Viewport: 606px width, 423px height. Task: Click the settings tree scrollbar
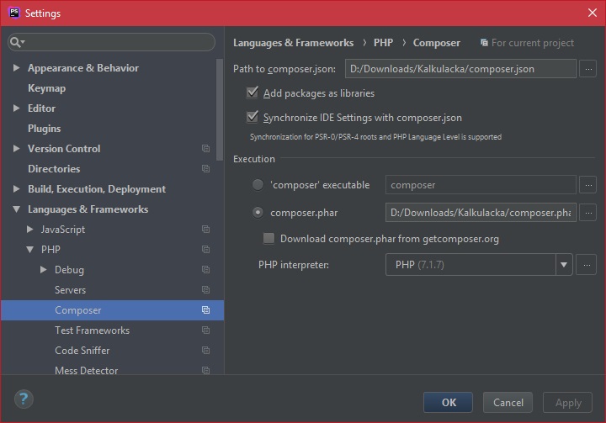coord(220,109)
